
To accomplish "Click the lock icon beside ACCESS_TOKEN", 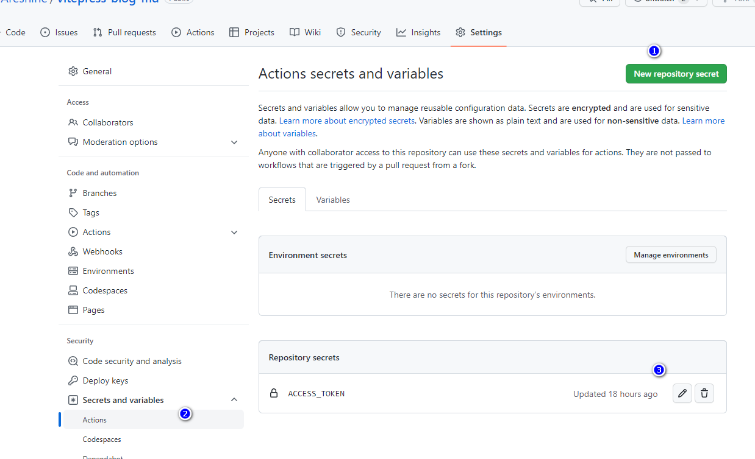I will pyautogui.click(x=274, y=393).
